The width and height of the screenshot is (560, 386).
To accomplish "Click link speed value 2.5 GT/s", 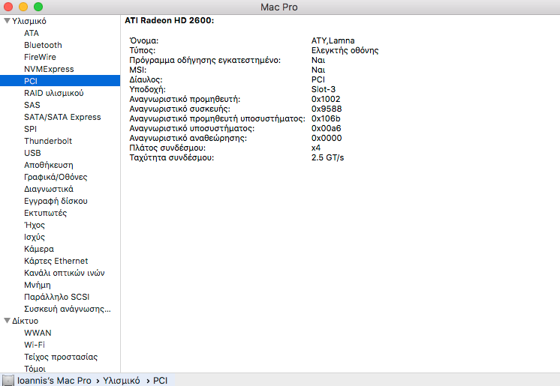I will 327,157.
